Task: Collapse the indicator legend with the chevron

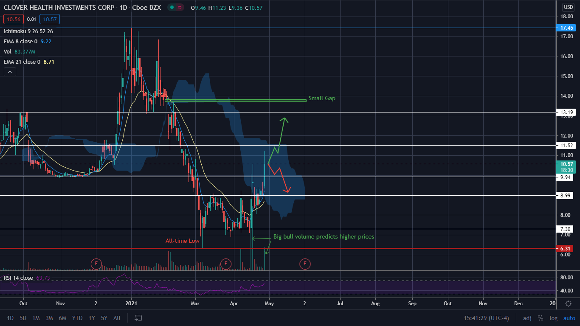Action: click(x=9, y=72)
